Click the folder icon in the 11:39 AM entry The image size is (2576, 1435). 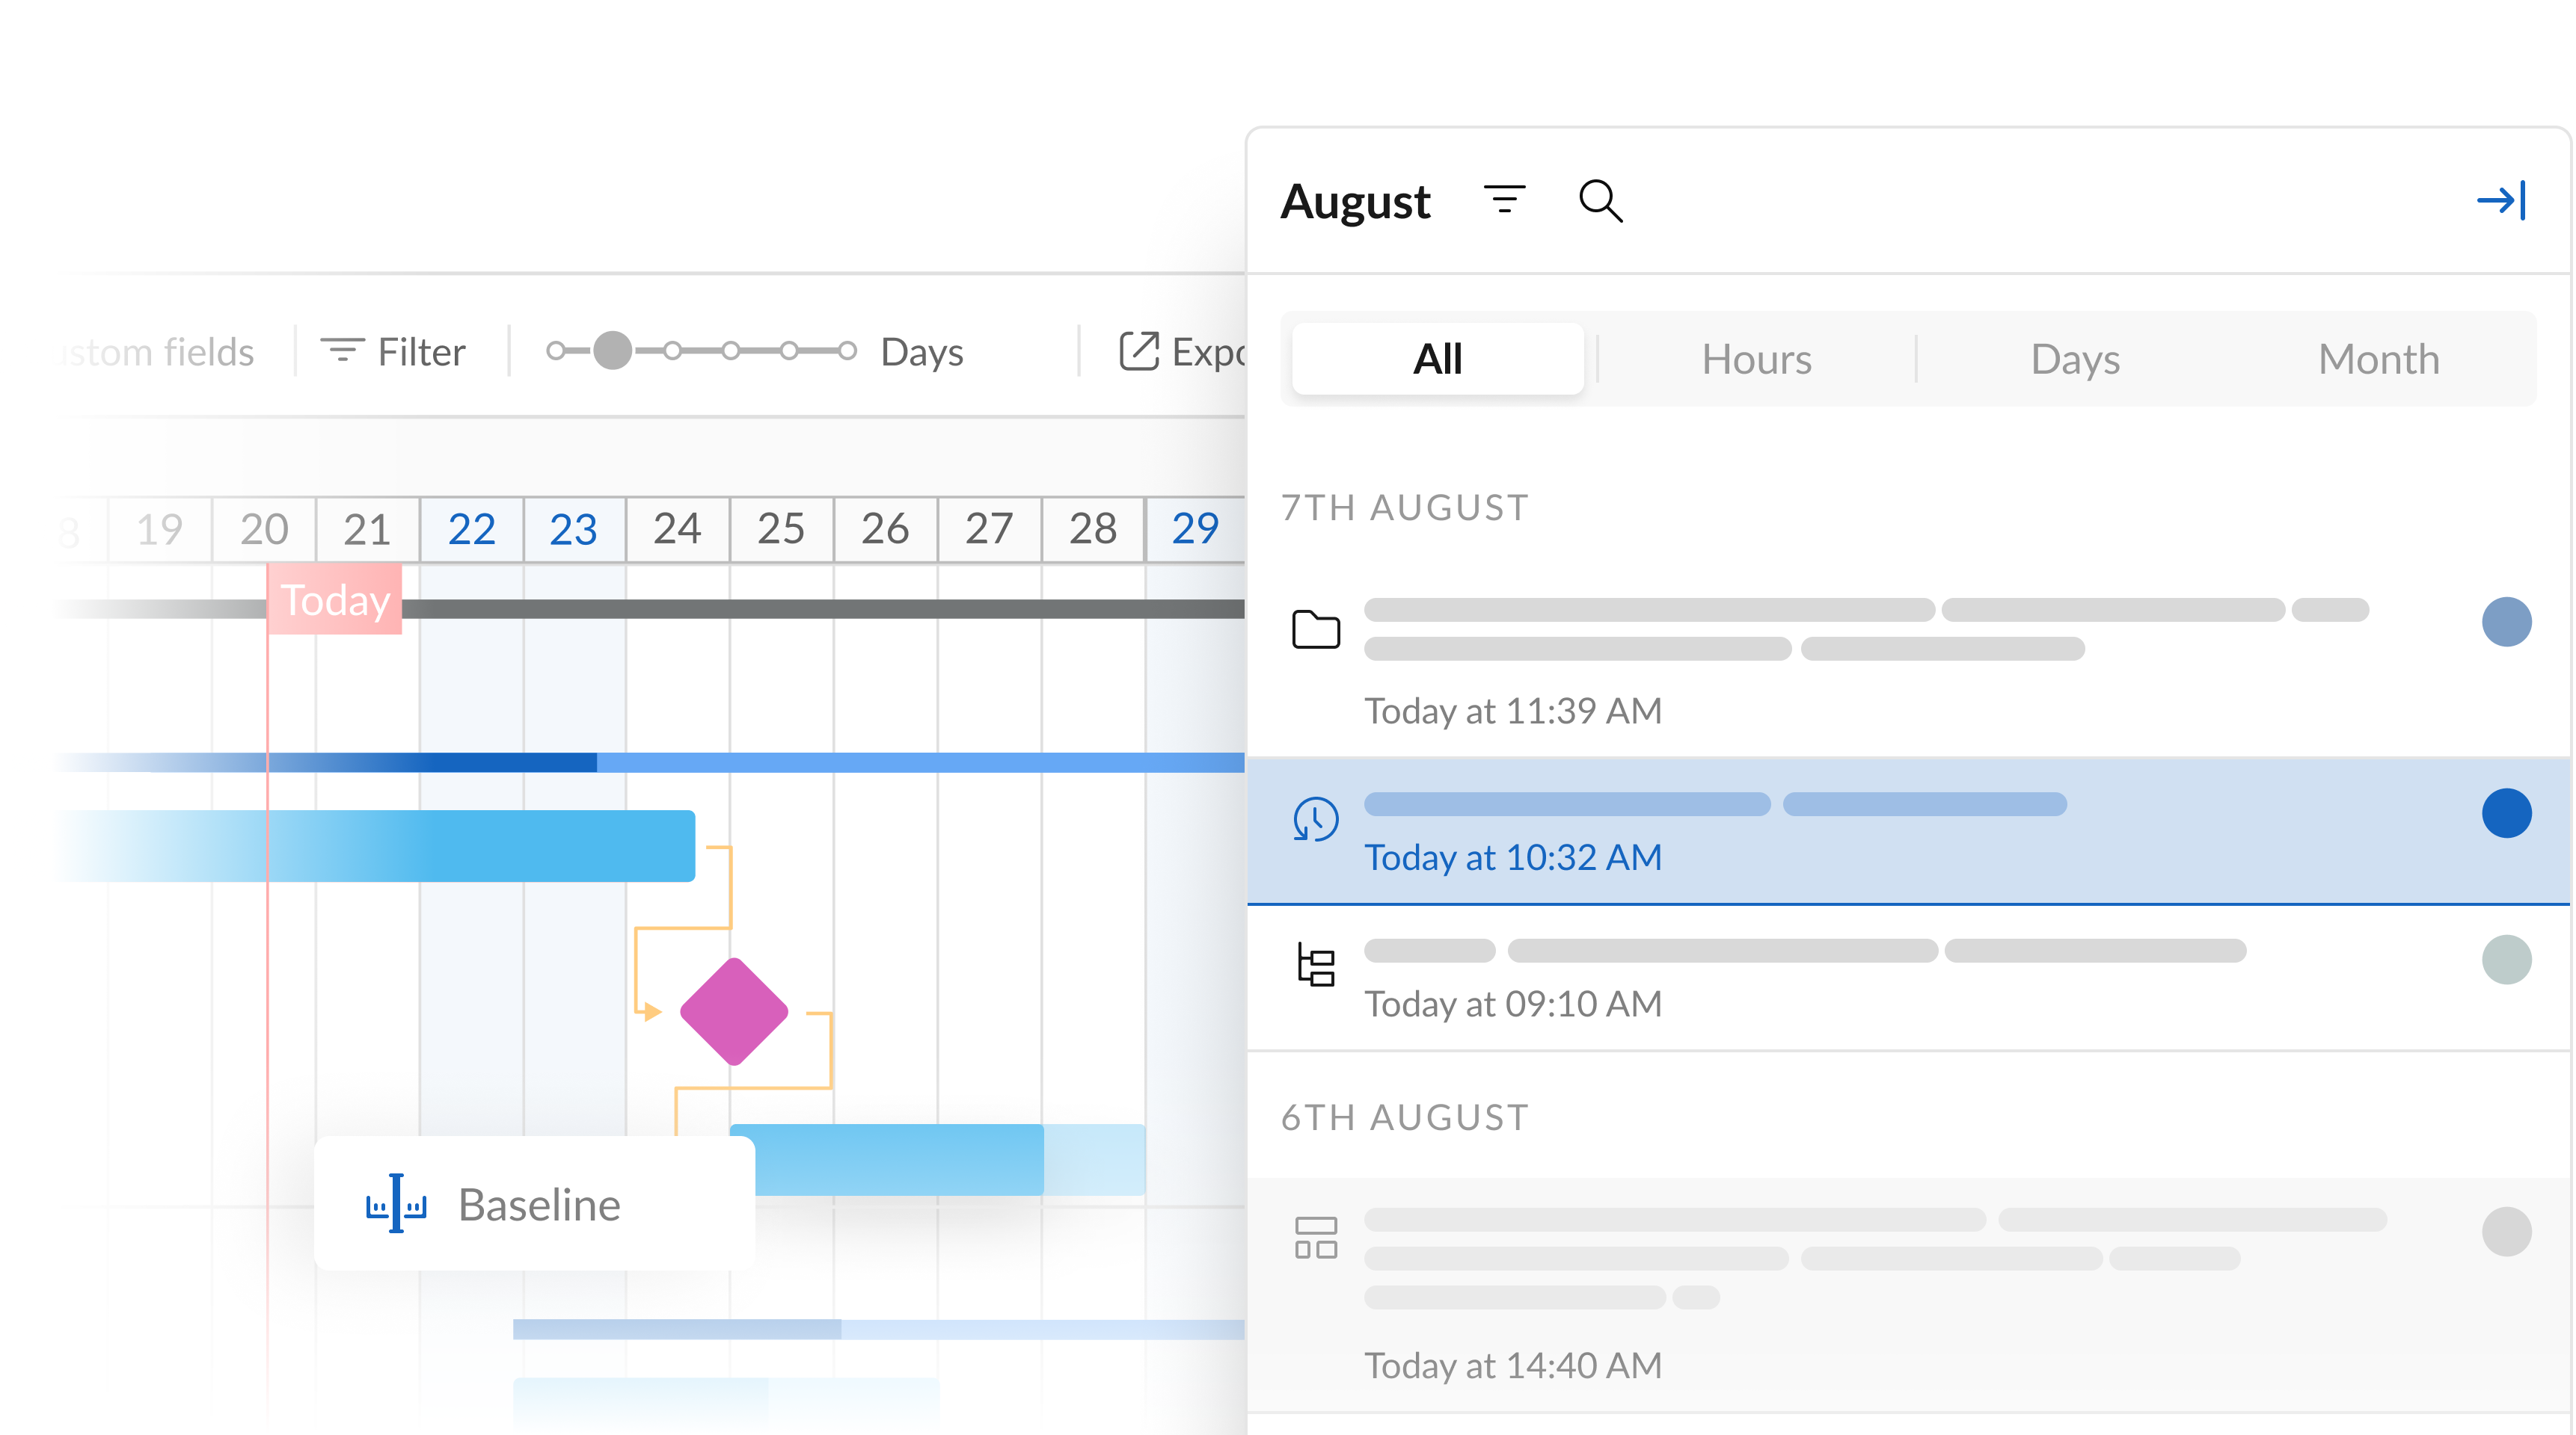[1315, 629]
